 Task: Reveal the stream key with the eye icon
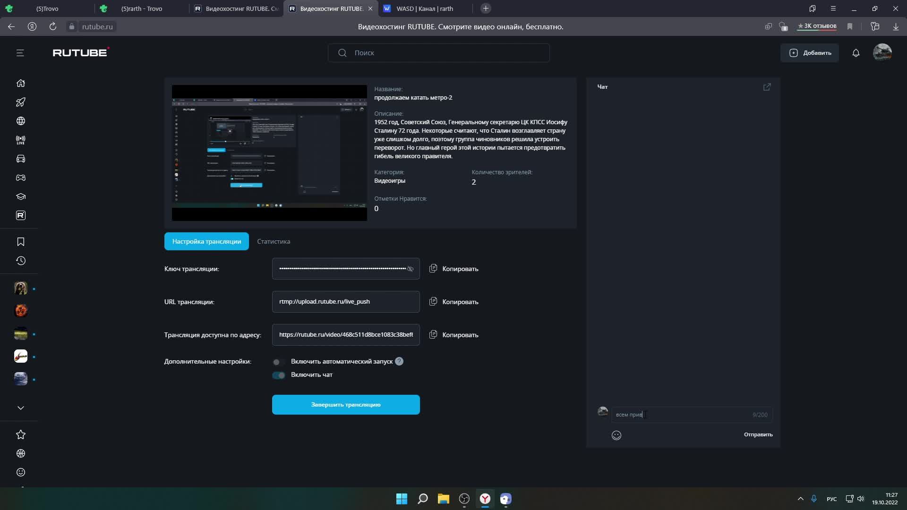[410, 269]
